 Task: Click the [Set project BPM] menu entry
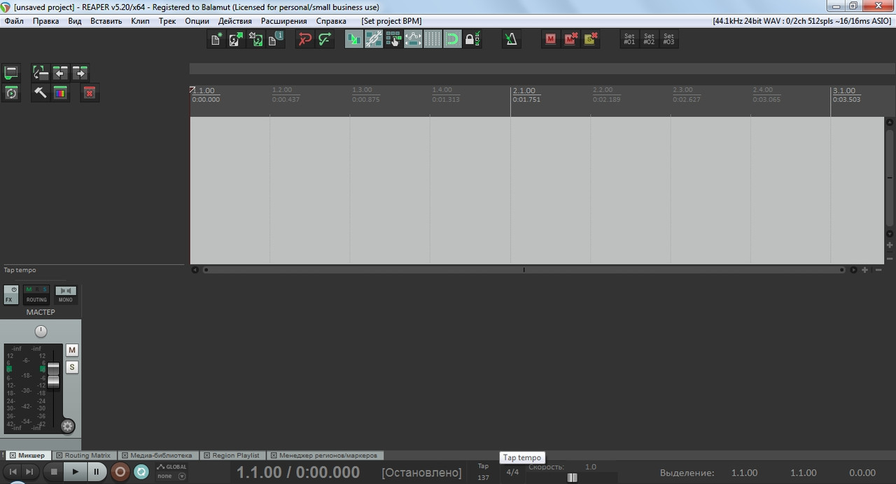point(391,21)
